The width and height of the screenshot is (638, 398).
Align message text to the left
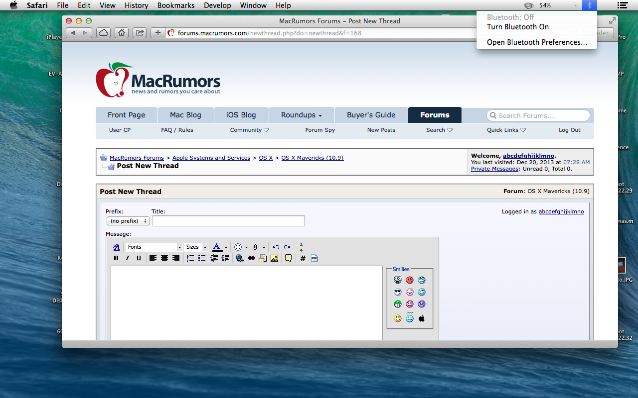pyautogui.click(x=153, y=258)
